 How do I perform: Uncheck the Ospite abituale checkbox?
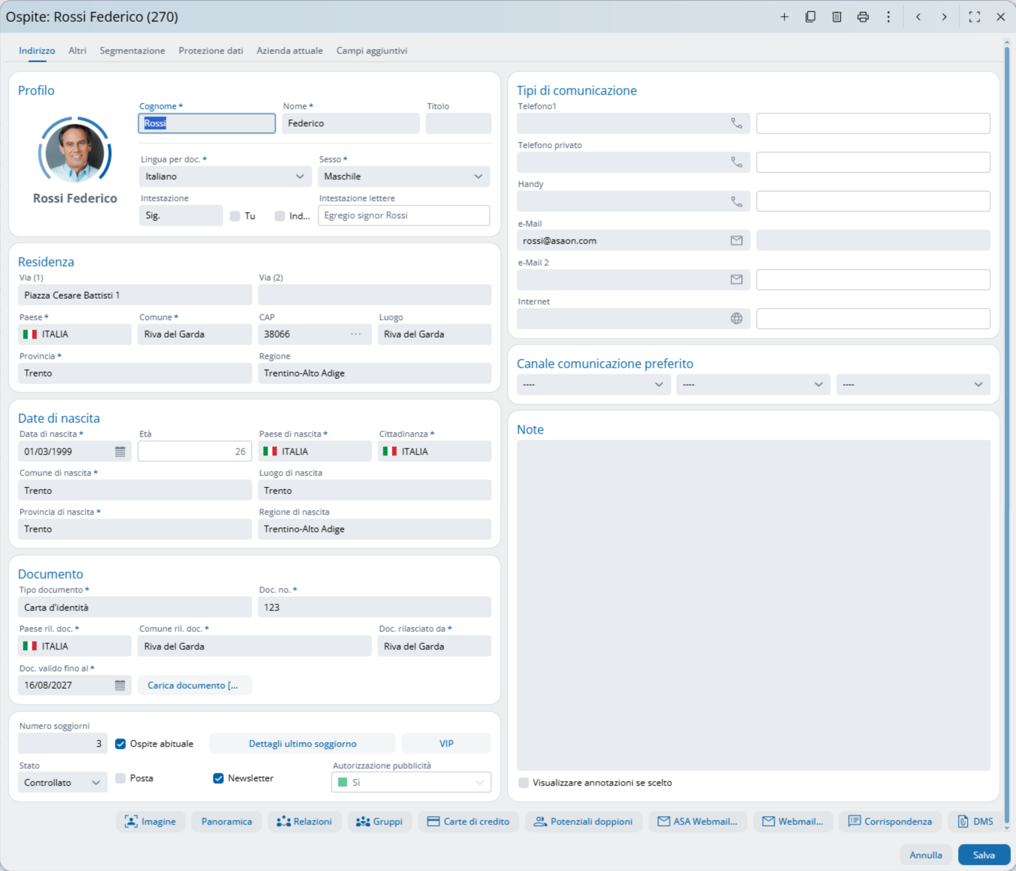tap(120, 743)
